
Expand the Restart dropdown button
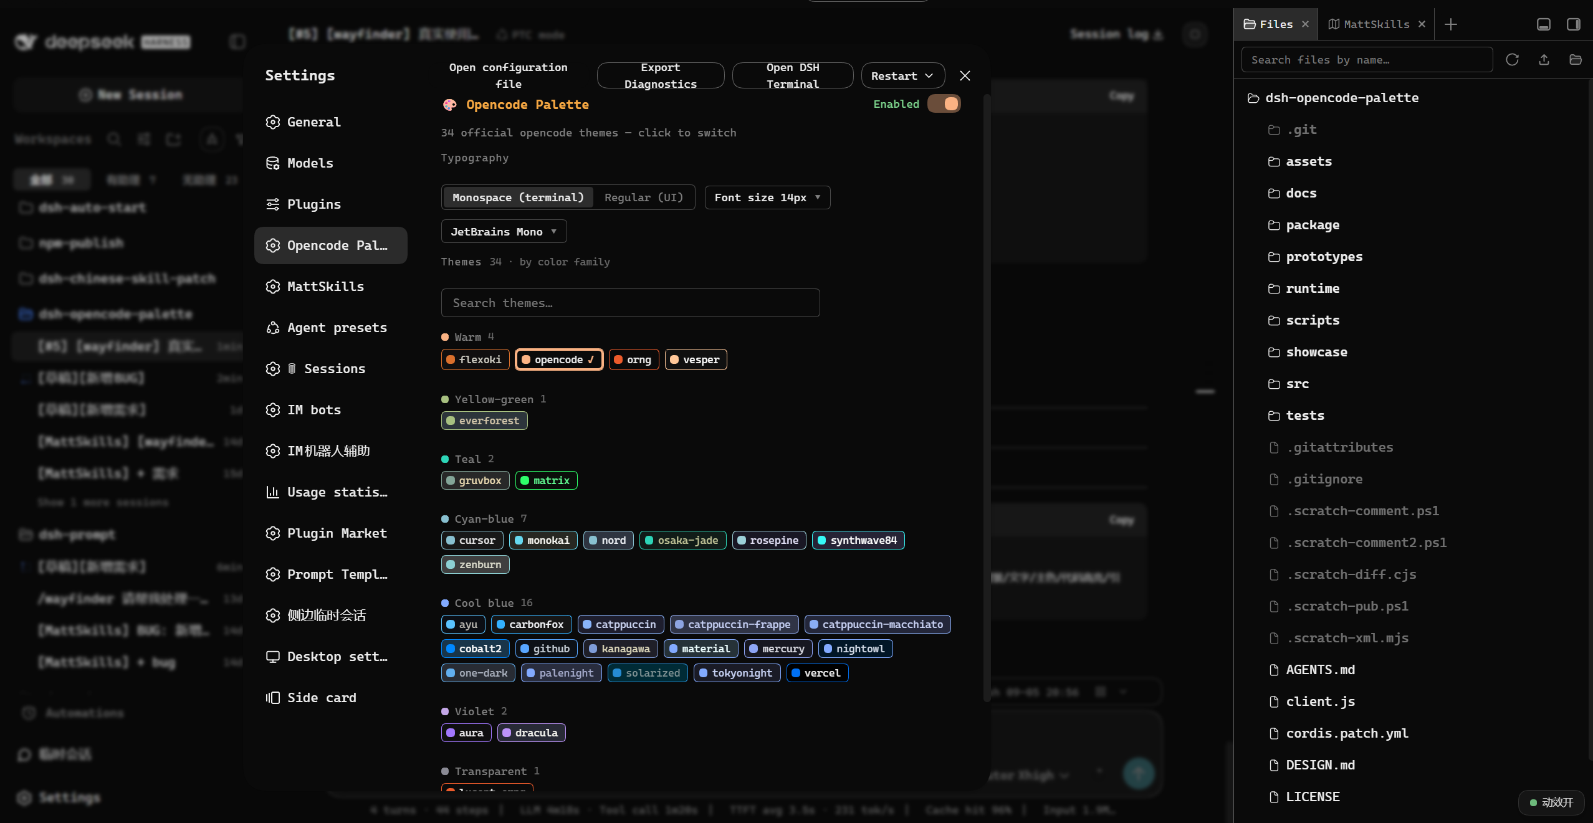tap(902, 76)
